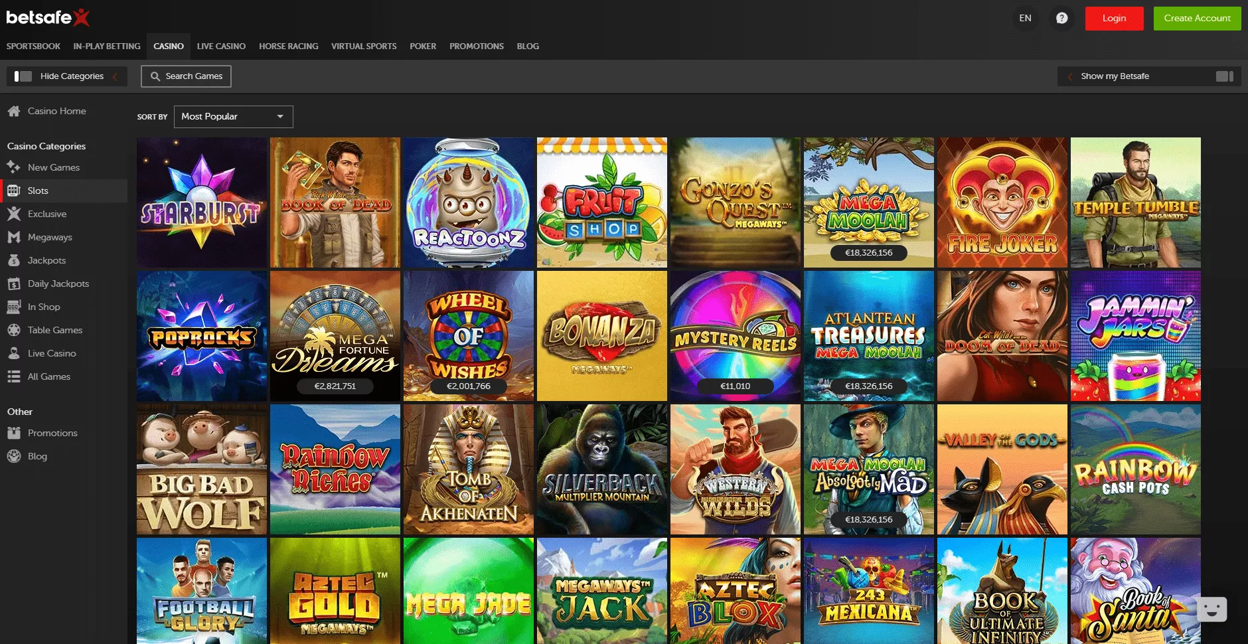1248x644 pixels.
Task: Open the EN language selector
Action: pos(1025,18)
